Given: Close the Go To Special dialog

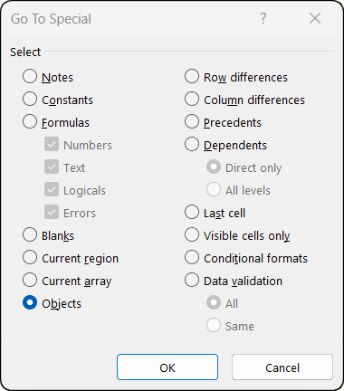Looking at the screenshot, I should (x=315, y=18).
